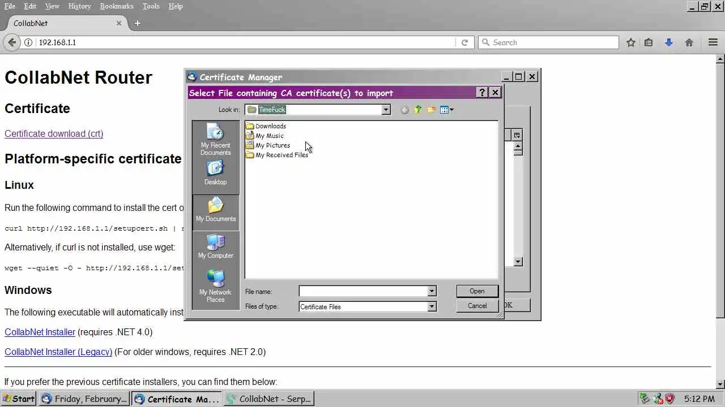Open the History menu

click(x=79, y=6)
